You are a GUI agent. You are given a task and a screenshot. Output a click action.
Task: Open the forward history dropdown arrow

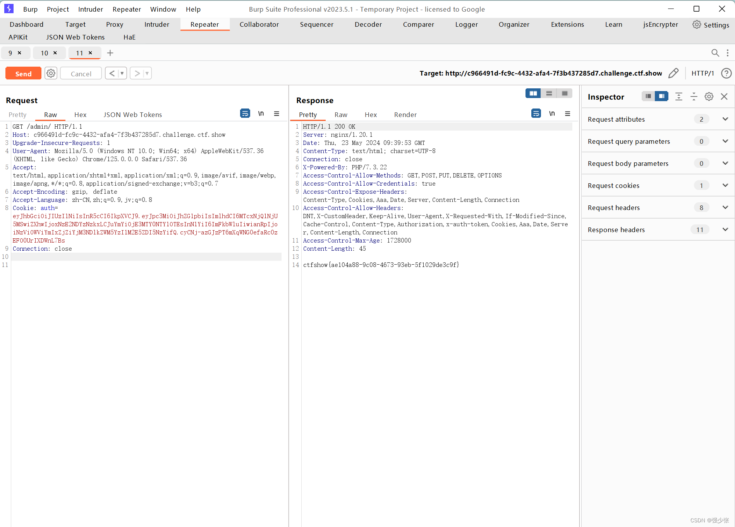pyautogui.click(x=147, y=73)
